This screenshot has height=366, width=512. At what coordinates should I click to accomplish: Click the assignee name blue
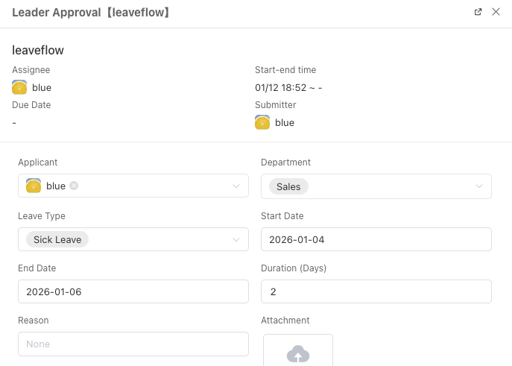tap(42, 87)
